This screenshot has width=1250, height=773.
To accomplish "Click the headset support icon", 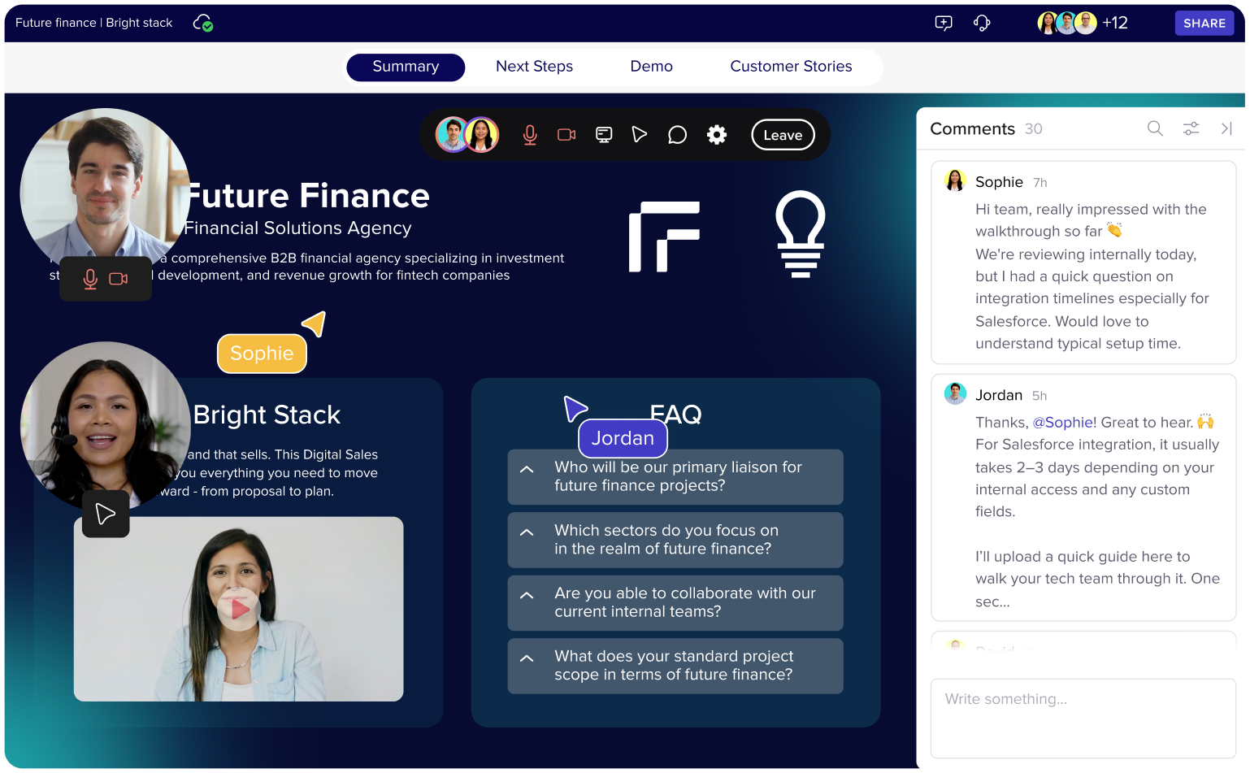I will (x=982, y=23).
